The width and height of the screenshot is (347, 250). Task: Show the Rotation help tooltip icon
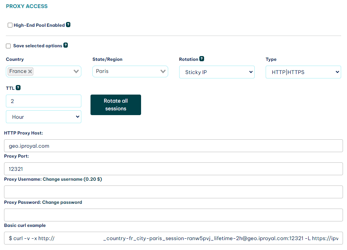pos(202,59)
